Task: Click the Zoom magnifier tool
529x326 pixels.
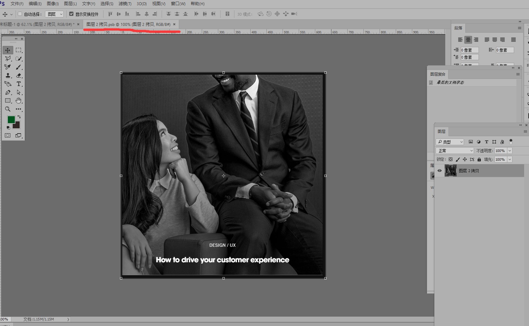Action: [x=8, y=109]
